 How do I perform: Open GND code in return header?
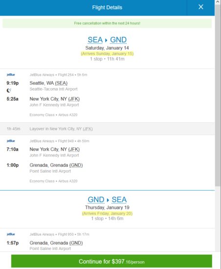96,200
